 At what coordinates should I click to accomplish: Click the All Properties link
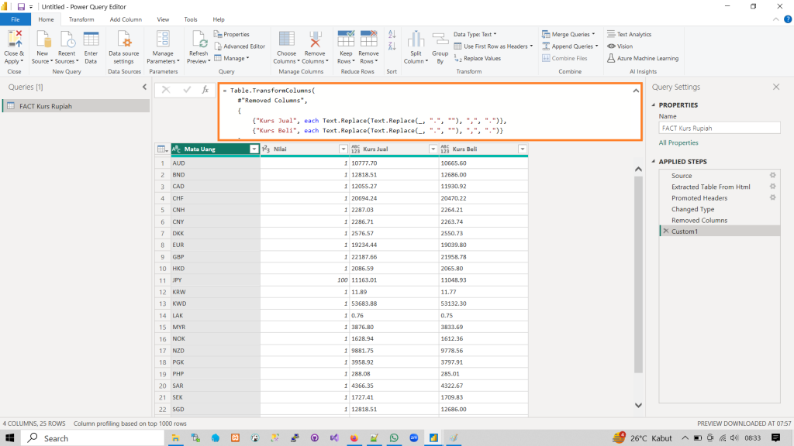678,143
